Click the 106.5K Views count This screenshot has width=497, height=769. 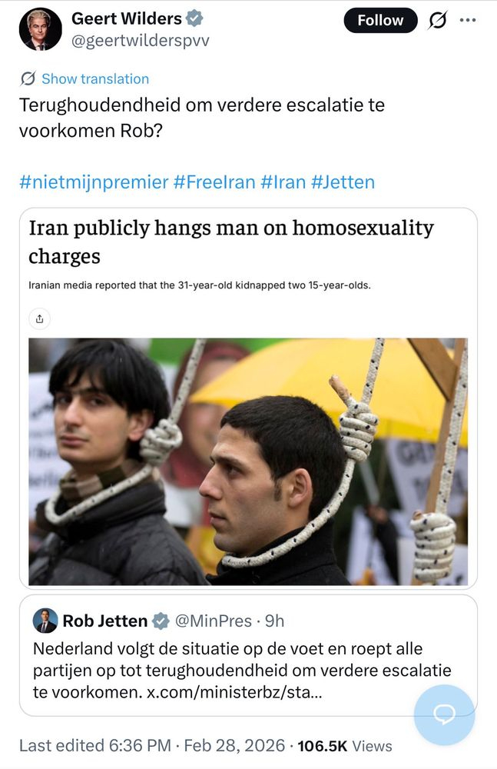(x=344, y=745)
